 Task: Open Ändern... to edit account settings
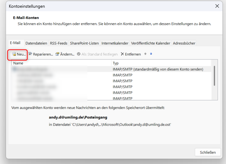tap(57, 54)
